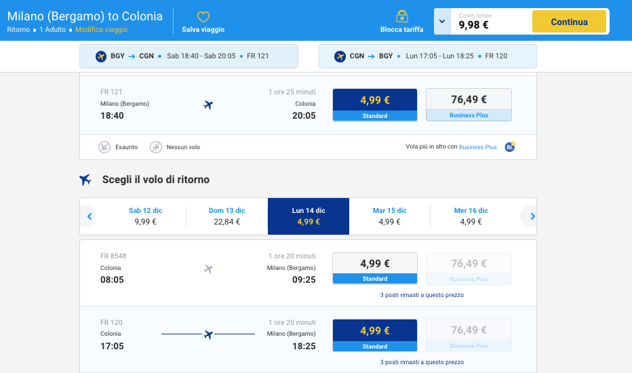Select 4,99 € Standard fare for FR 120

374,335
